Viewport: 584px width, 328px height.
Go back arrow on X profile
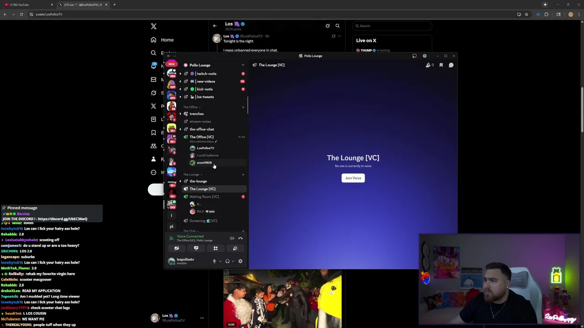pyautogui.click(x=215, y=26)
